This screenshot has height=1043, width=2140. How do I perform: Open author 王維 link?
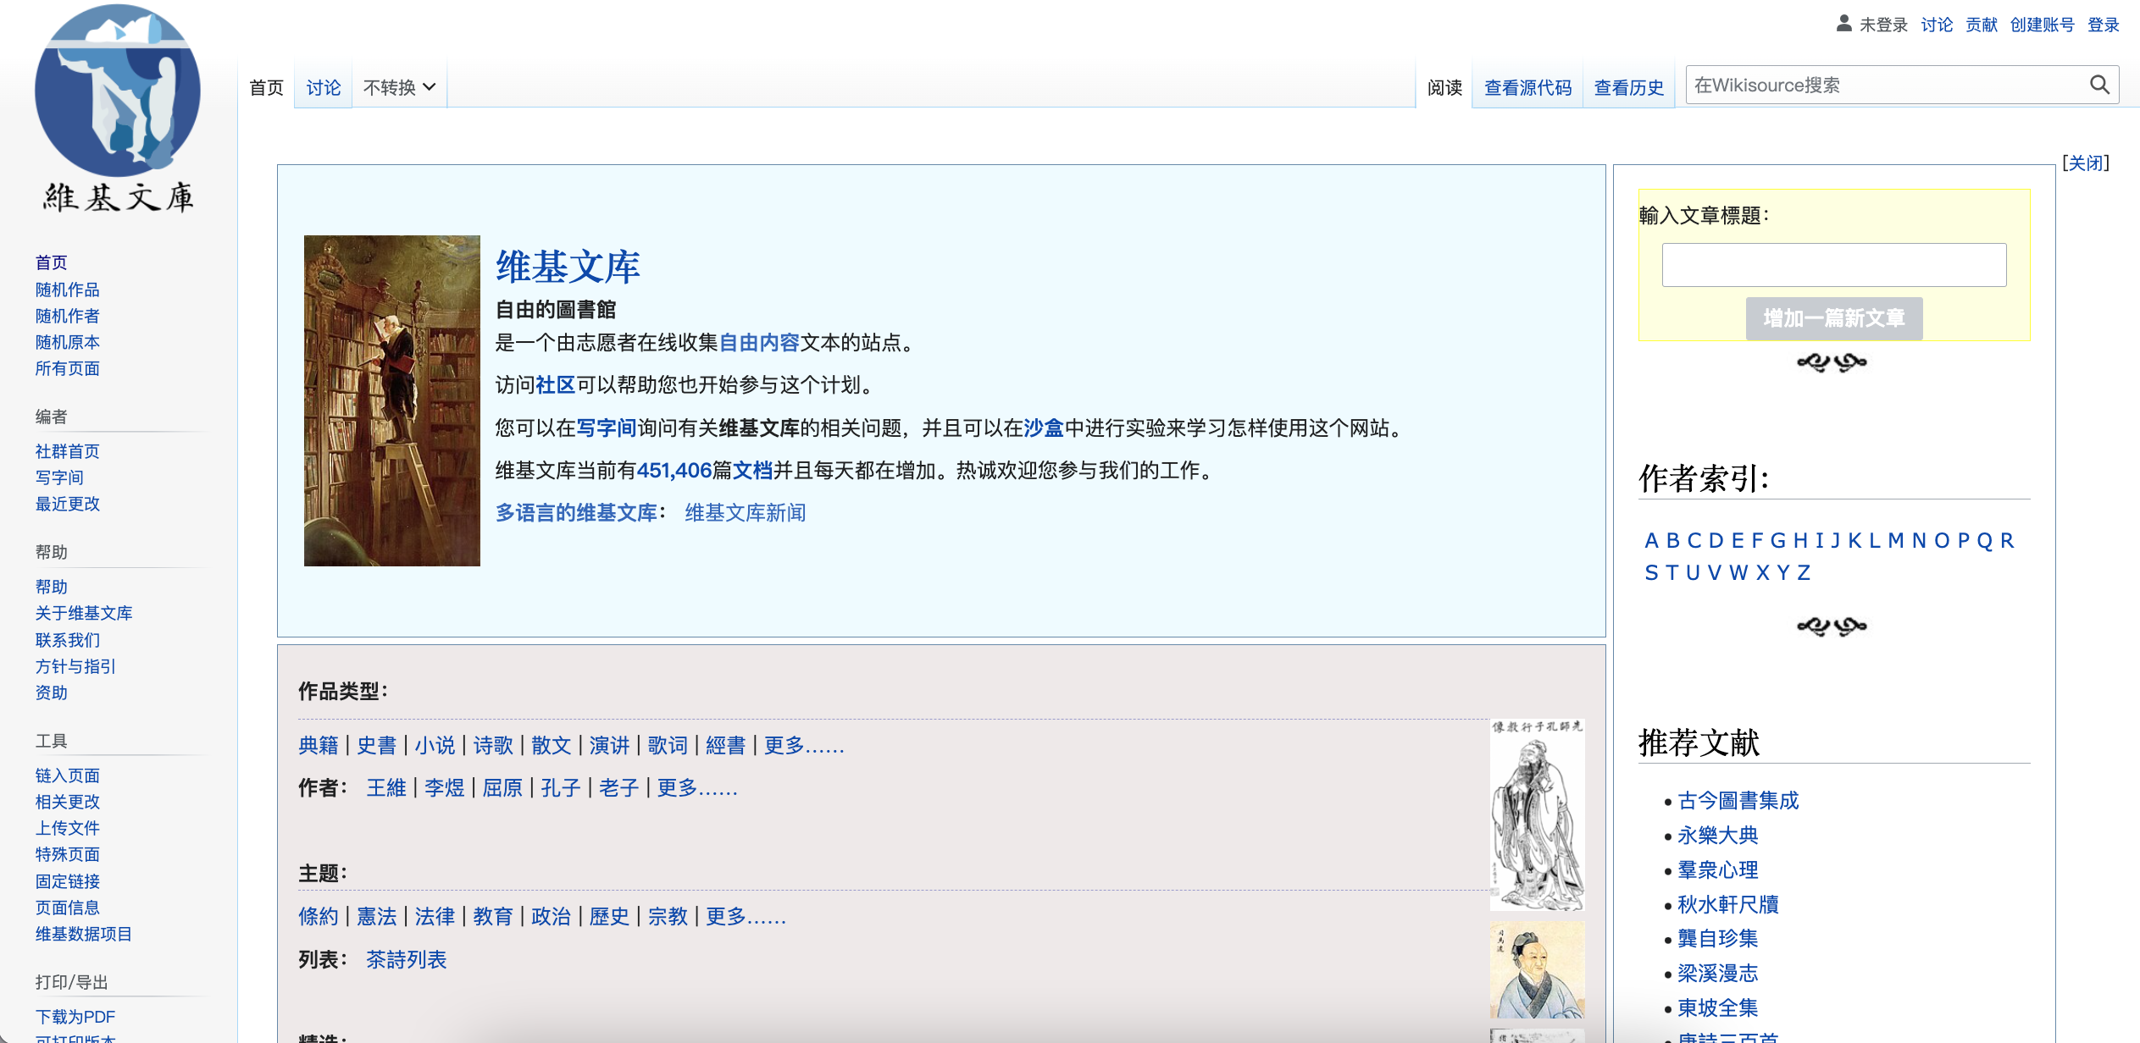(x=386, y=788)
